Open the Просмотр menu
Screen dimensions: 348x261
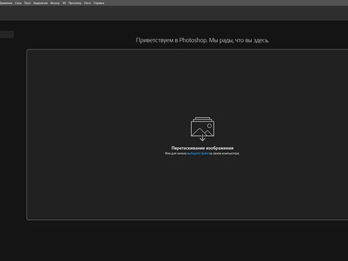pyautogui.click(x=75, y=3)
